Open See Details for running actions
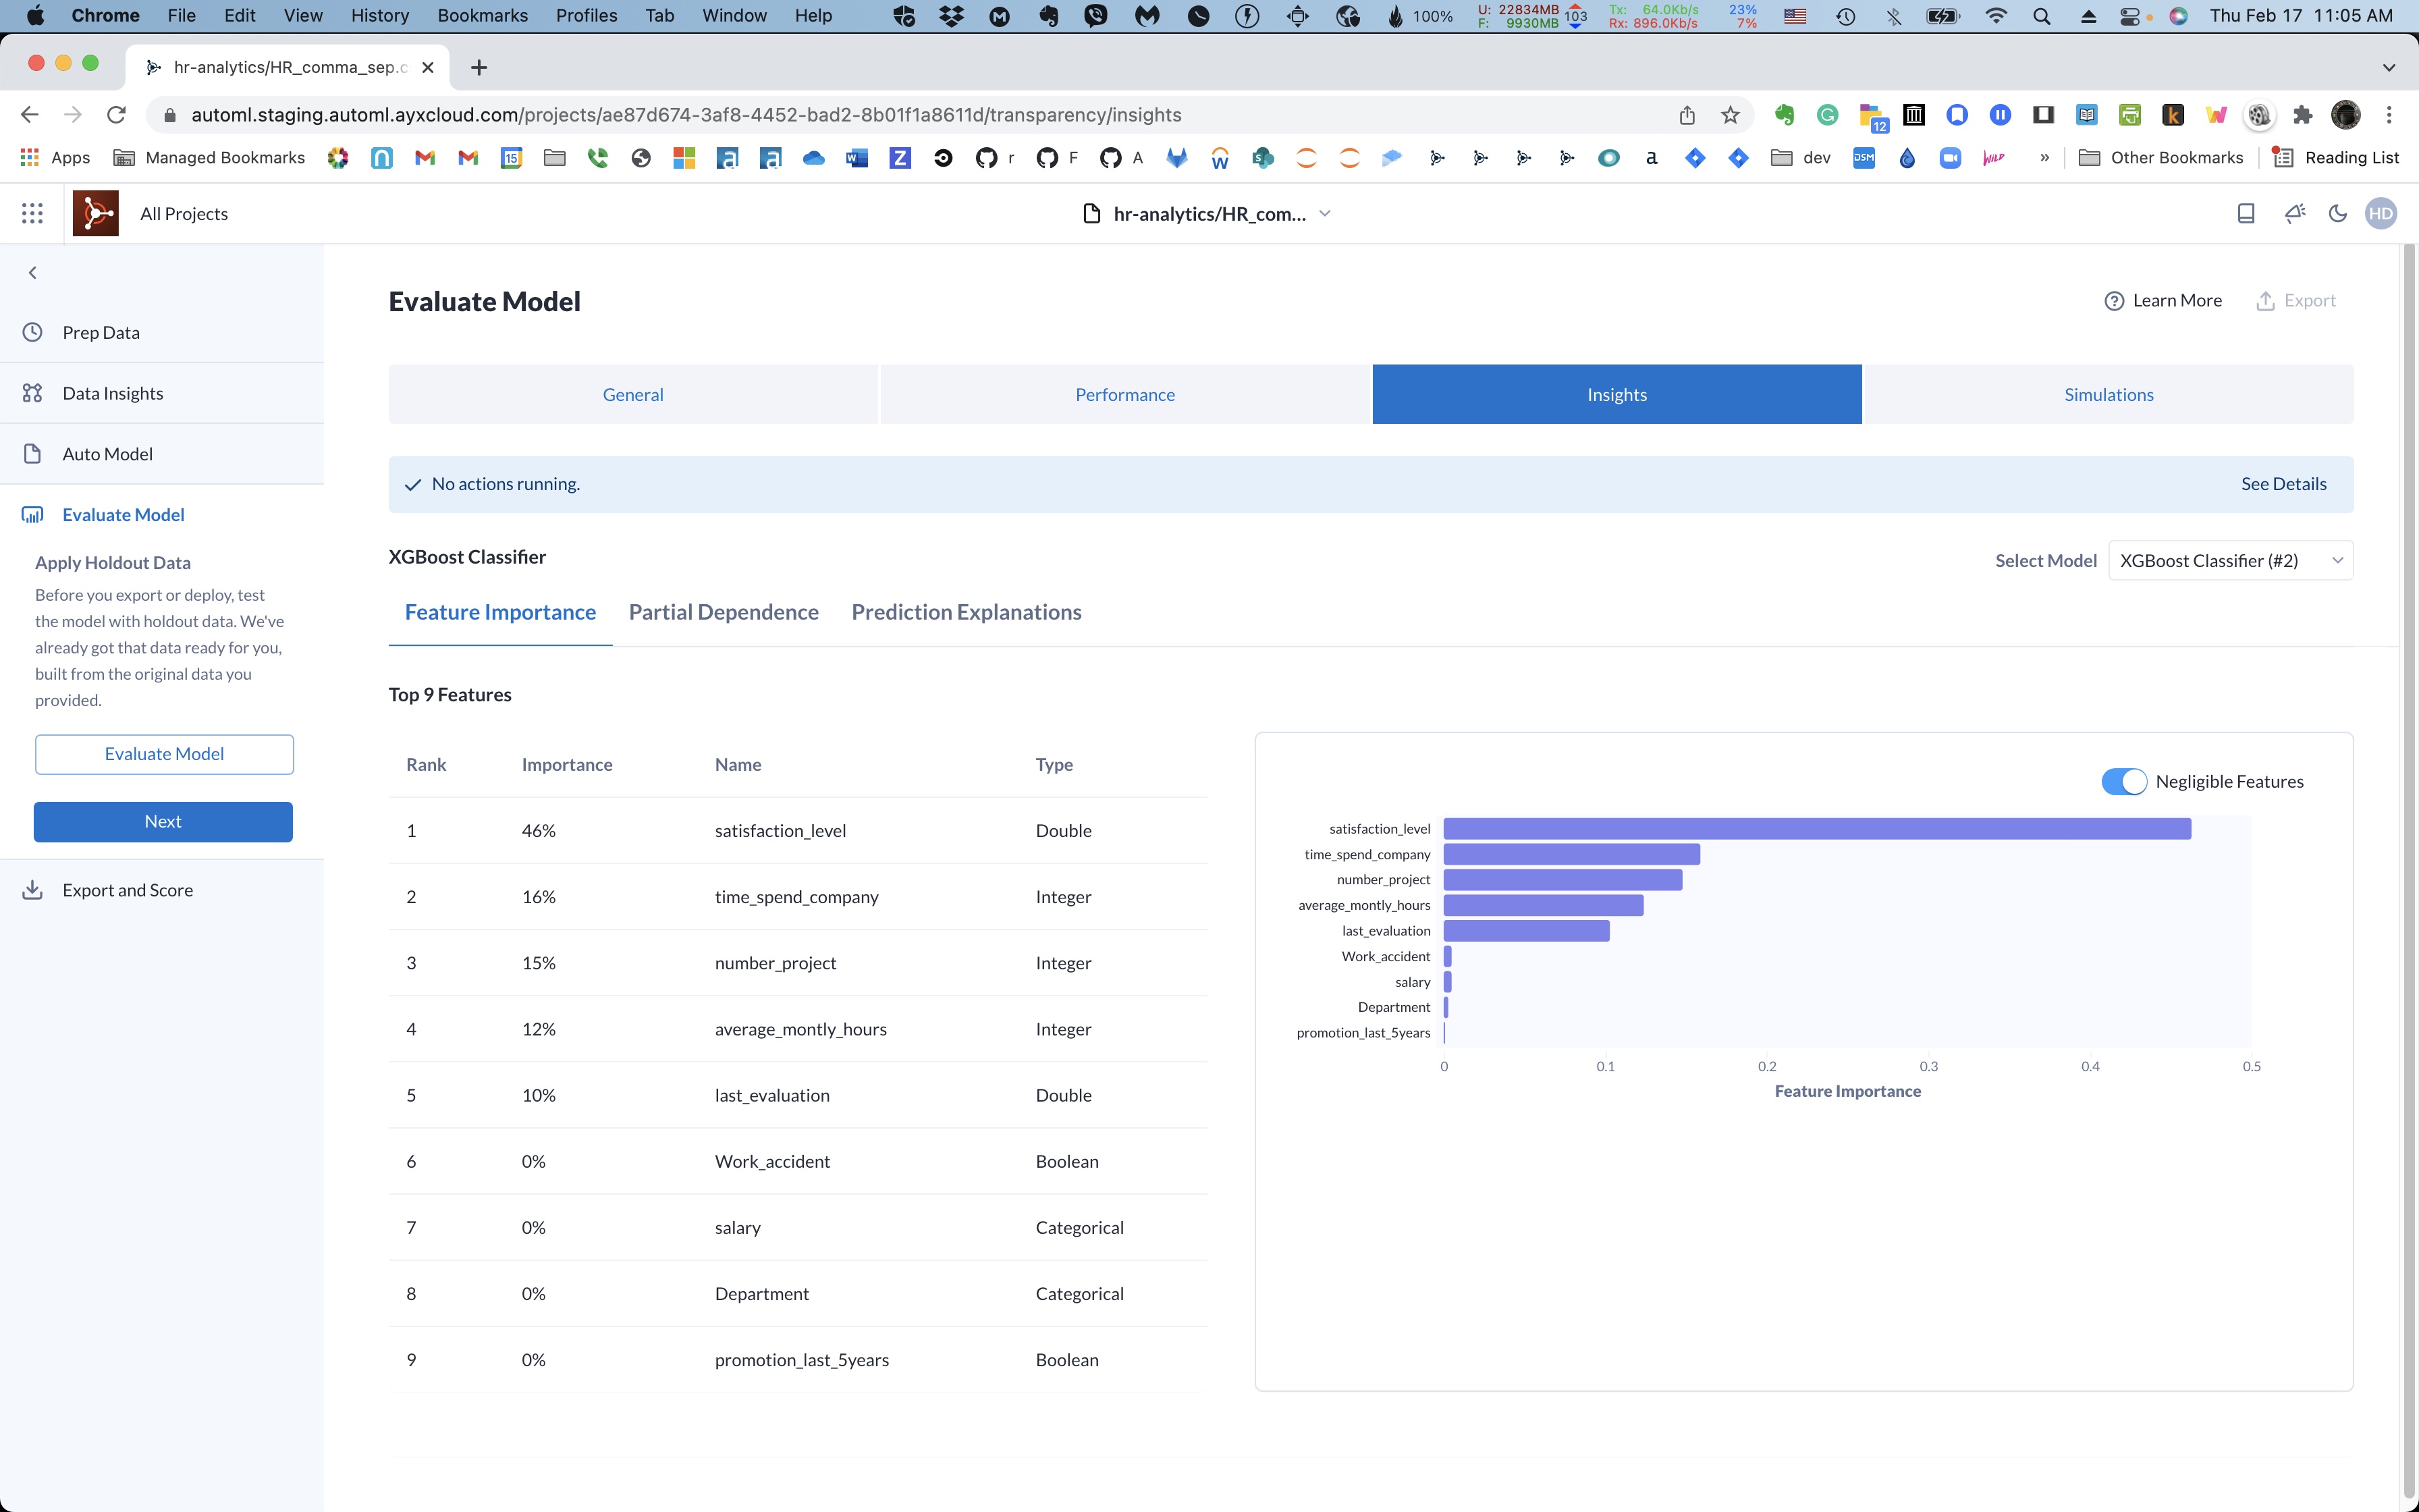This screenshot has width=2419, height=1512. 2285,483
